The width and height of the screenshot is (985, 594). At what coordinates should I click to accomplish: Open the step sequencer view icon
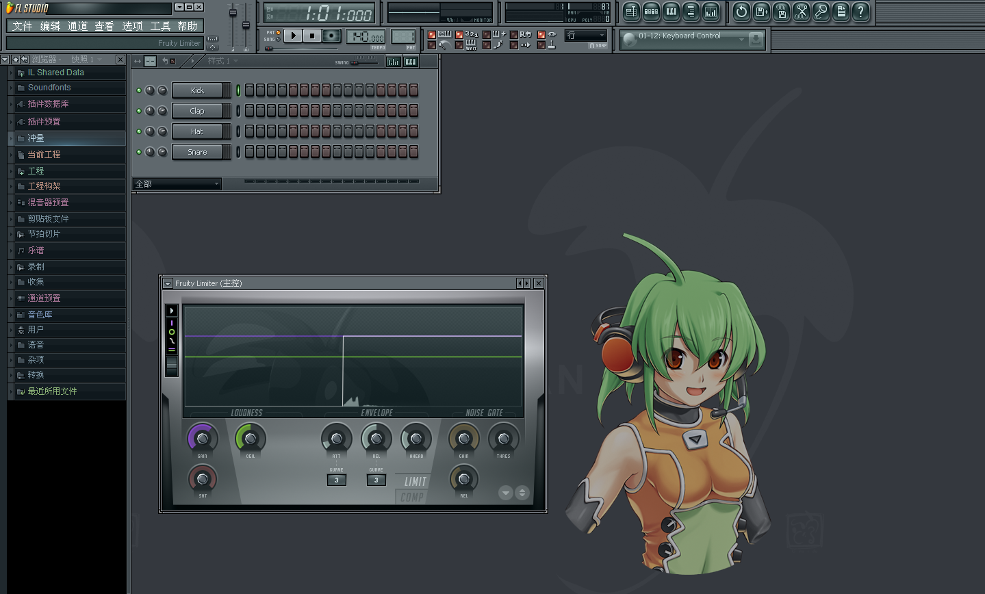[x=651, y=11]
